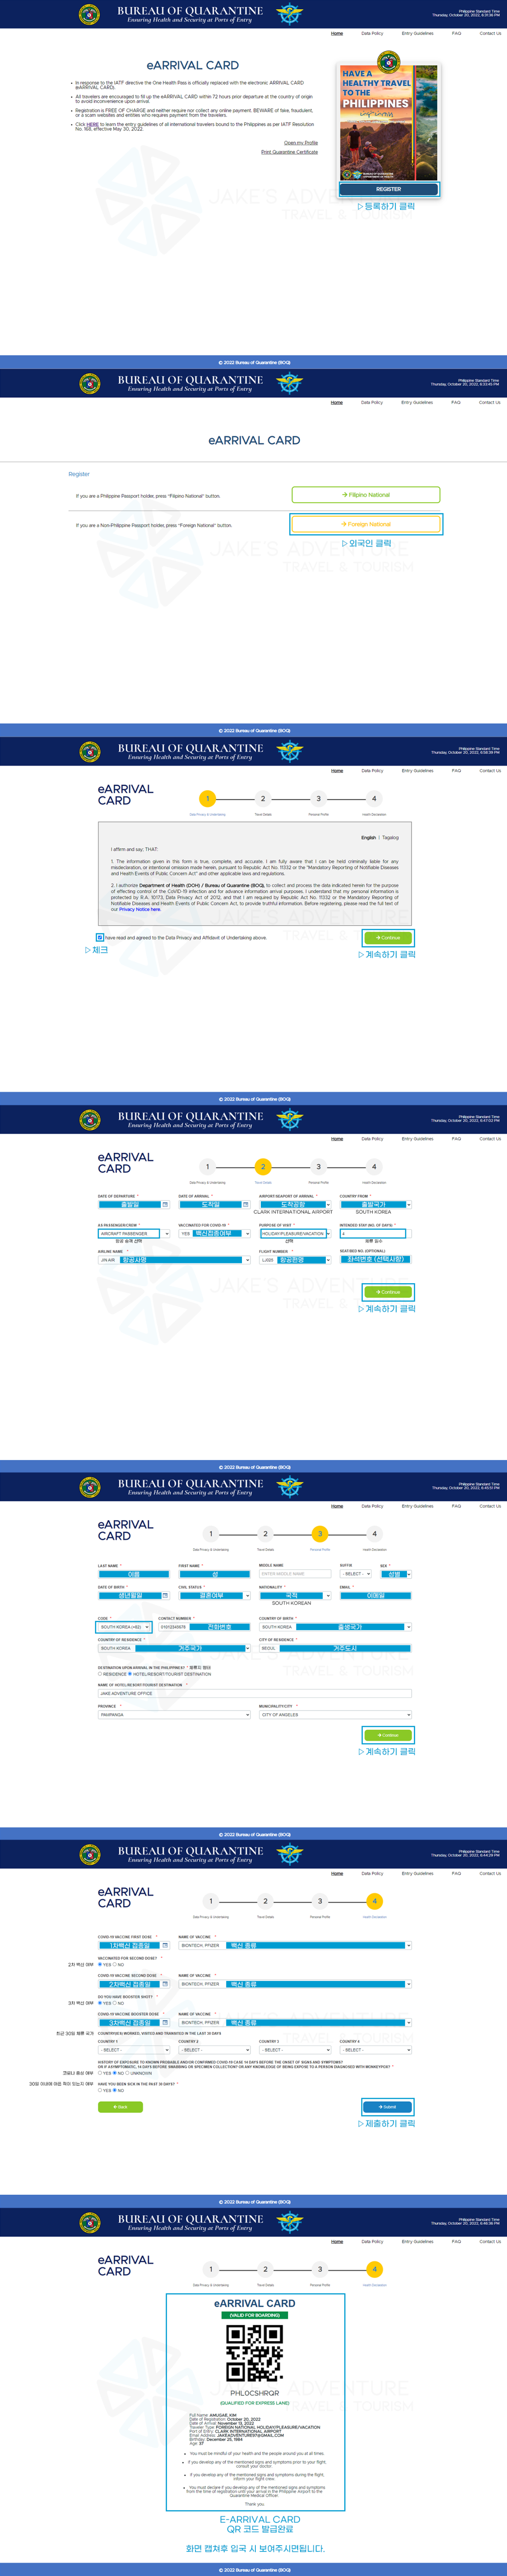The image size is (507, 2576).
Task: Click the BOQ seal on the Register page header
Action: (89, 383)
